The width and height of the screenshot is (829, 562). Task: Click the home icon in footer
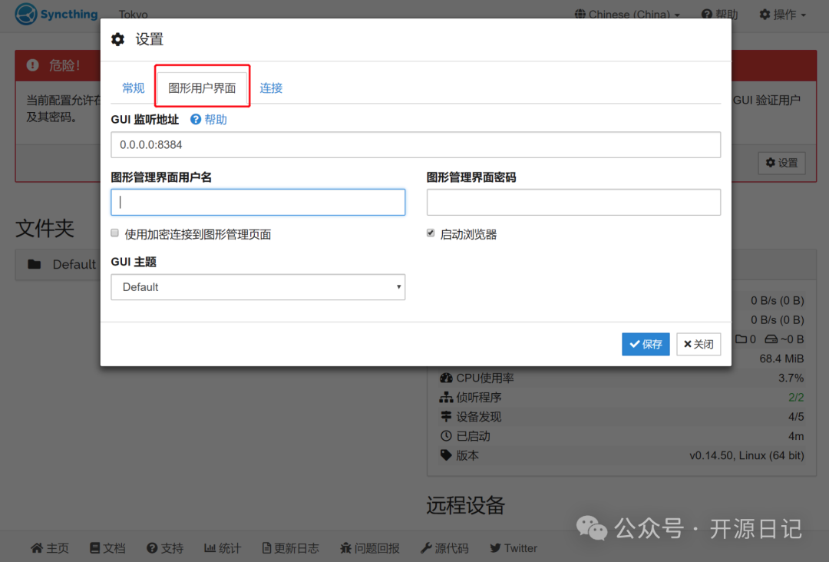36,548
